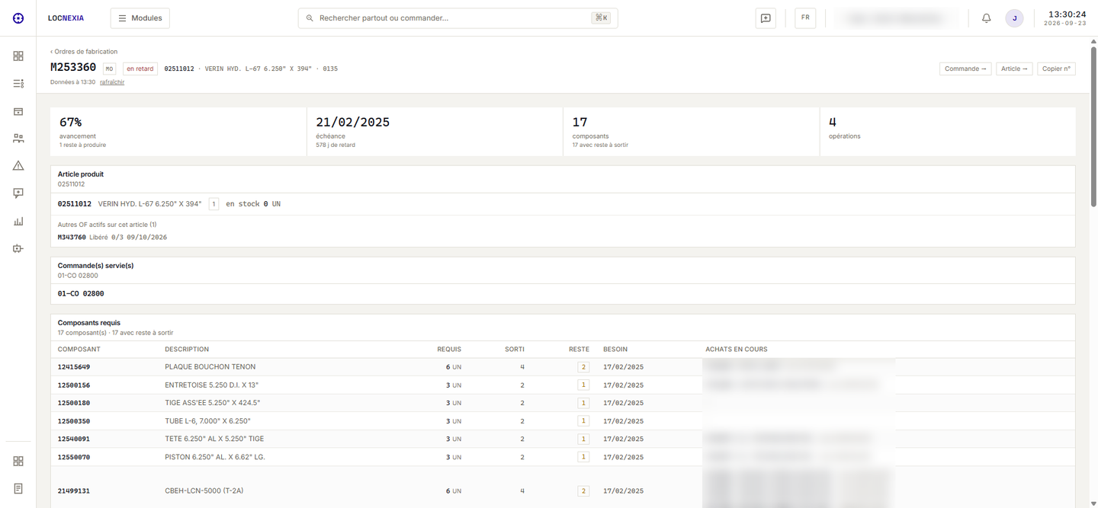Select component 12500156 row
The image size is (1098, 508).
point(563,385)
